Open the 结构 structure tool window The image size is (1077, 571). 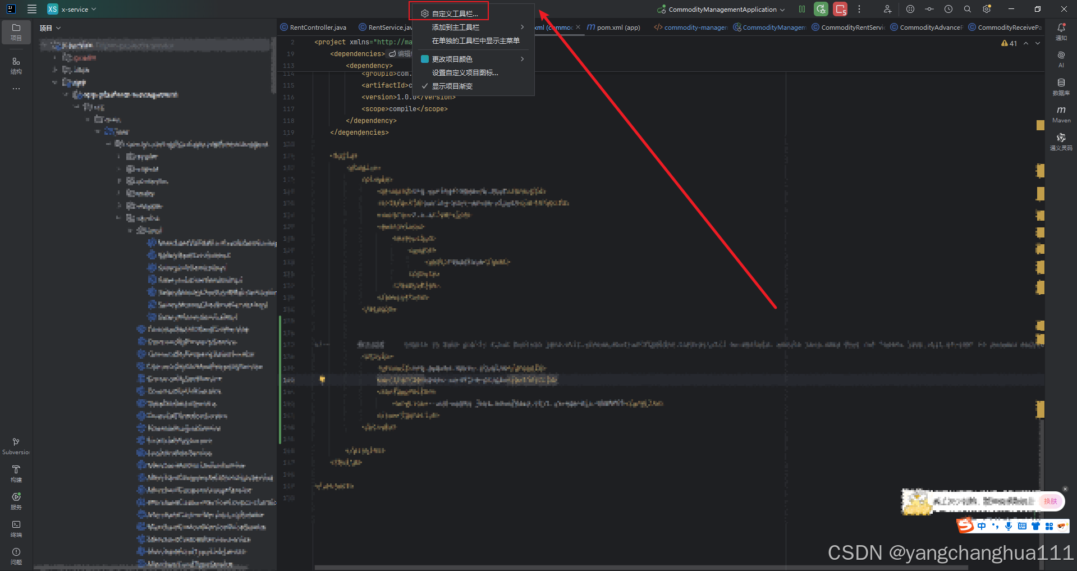pos(16,65)
